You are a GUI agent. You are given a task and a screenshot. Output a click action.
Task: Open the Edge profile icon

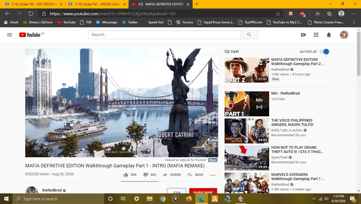(341, 14)
